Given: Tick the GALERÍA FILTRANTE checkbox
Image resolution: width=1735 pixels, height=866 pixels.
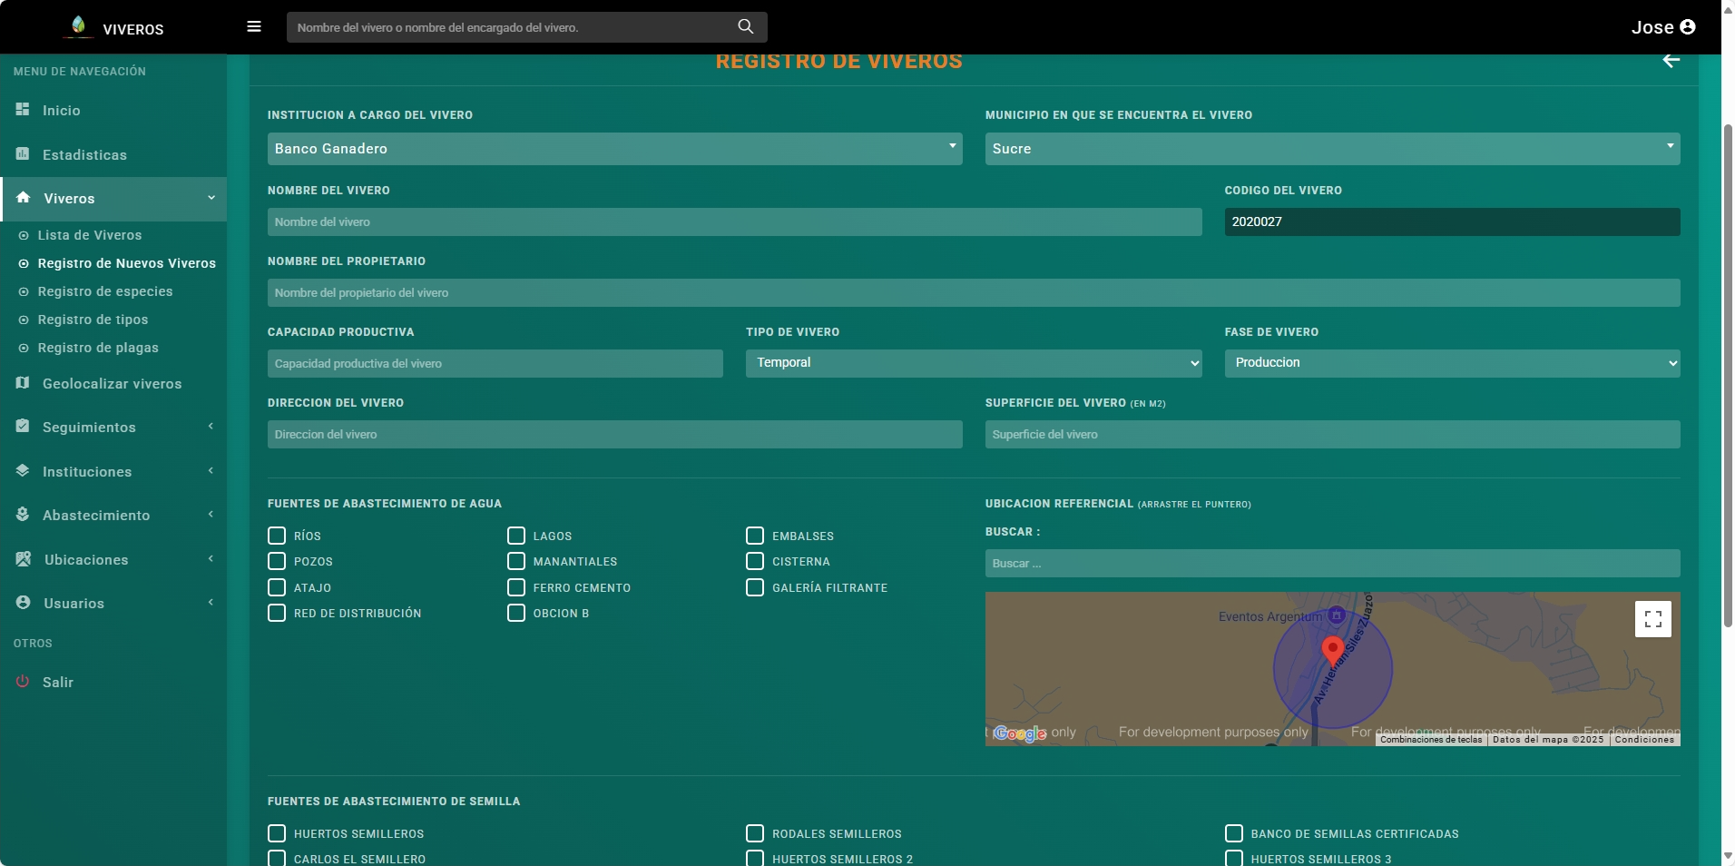Looking at the screenshot, I should tap(755, 587).
